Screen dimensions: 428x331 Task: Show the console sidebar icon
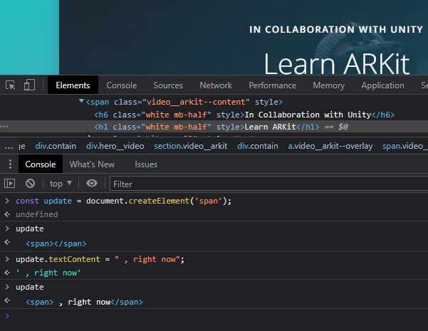pyautogui.click(x=9, y=183)
